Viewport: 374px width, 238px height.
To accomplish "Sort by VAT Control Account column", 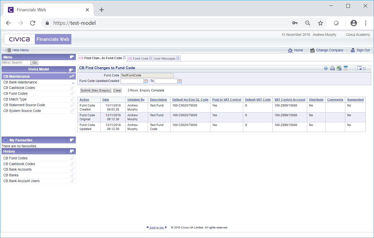I will 290,100.
